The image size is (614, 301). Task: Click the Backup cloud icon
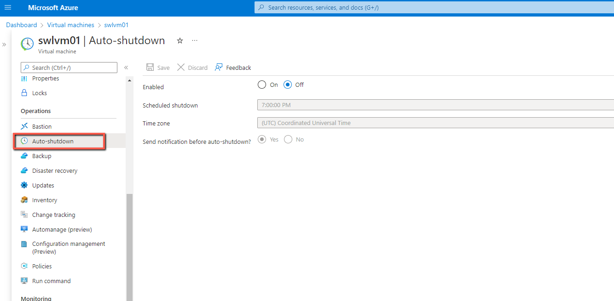coord(24,156)
